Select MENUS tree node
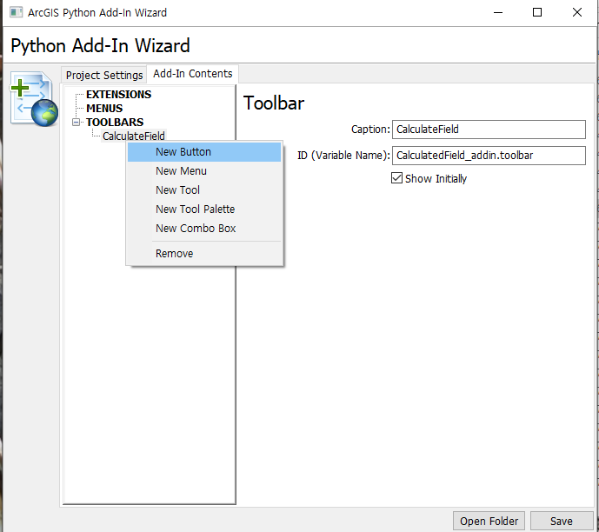 104,109
